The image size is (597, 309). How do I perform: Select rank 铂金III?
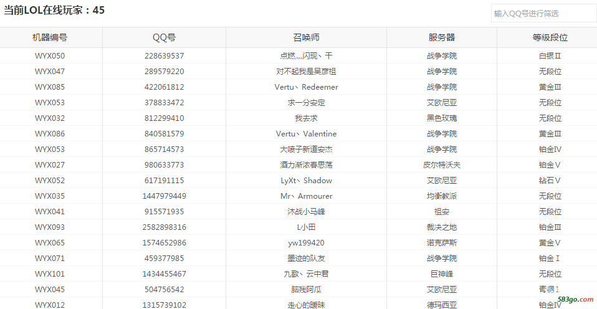pos(550,227)
